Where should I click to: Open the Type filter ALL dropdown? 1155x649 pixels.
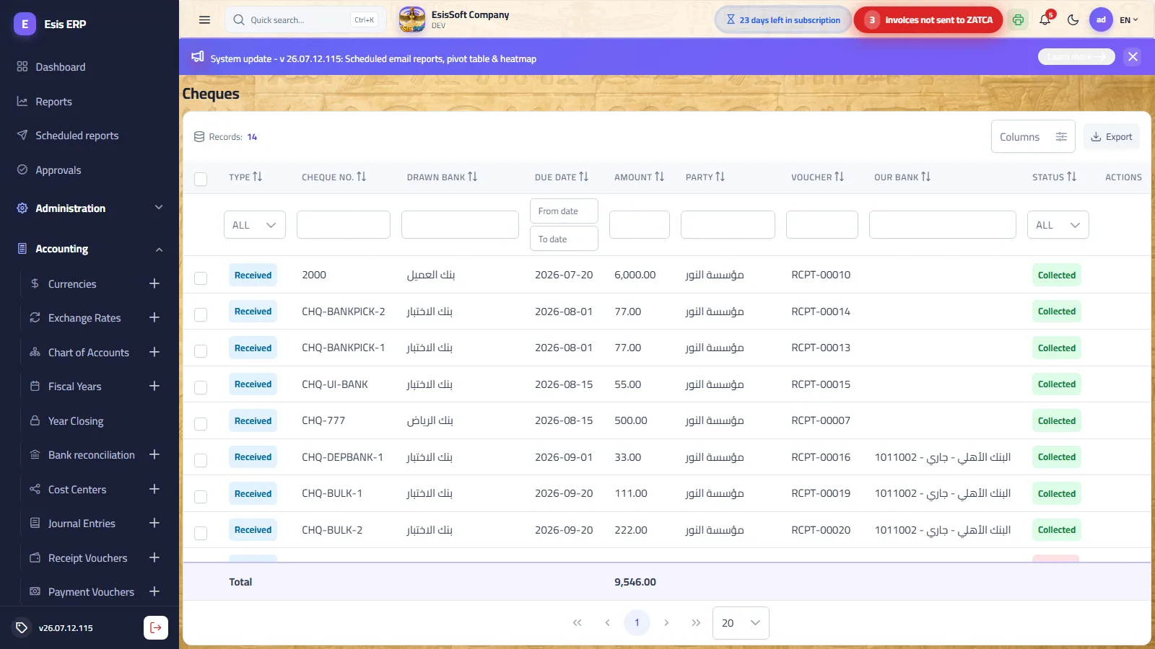[x=255, y=225]
